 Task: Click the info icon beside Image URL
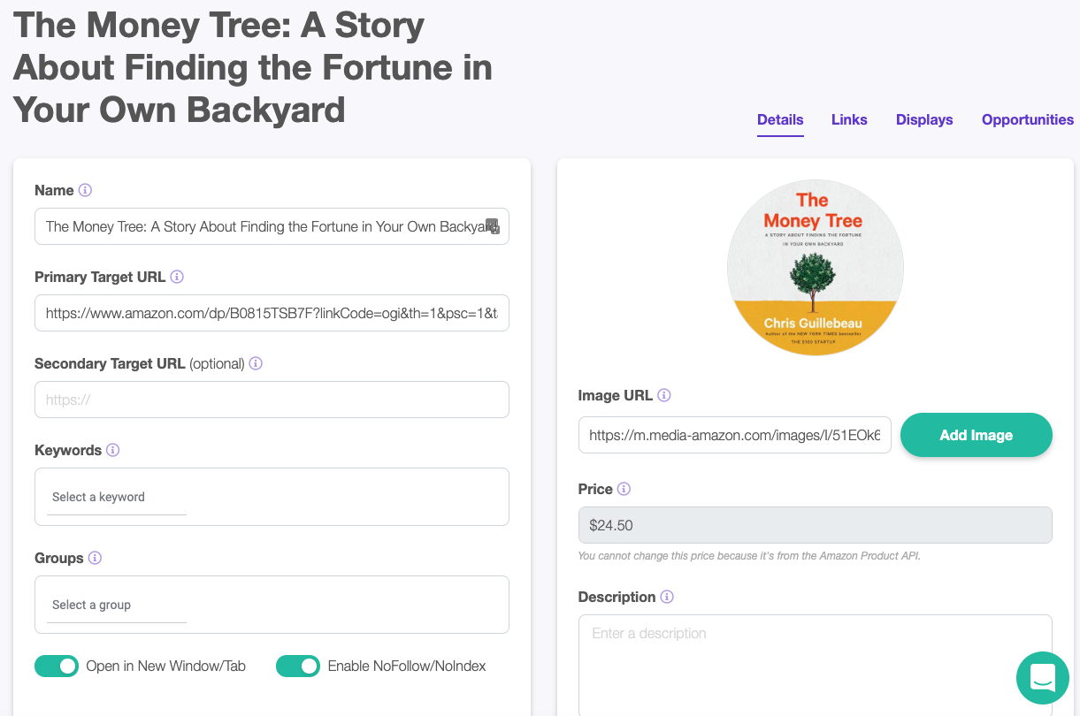pyautogui.click(x=664, y=395)
